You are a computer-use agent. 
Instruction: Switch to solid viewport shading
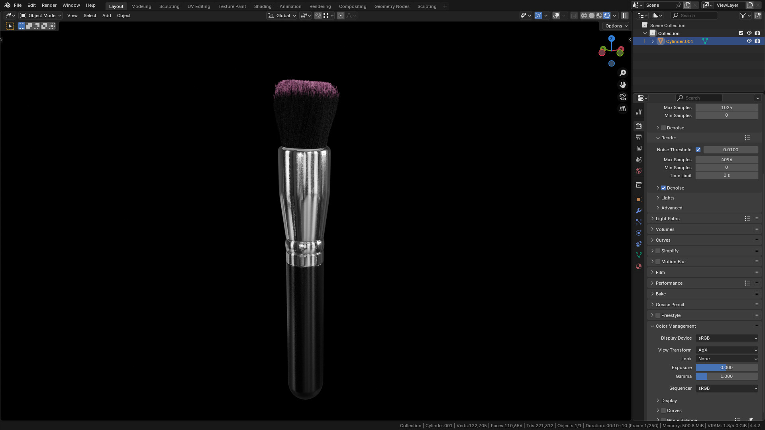click(592, 16)
